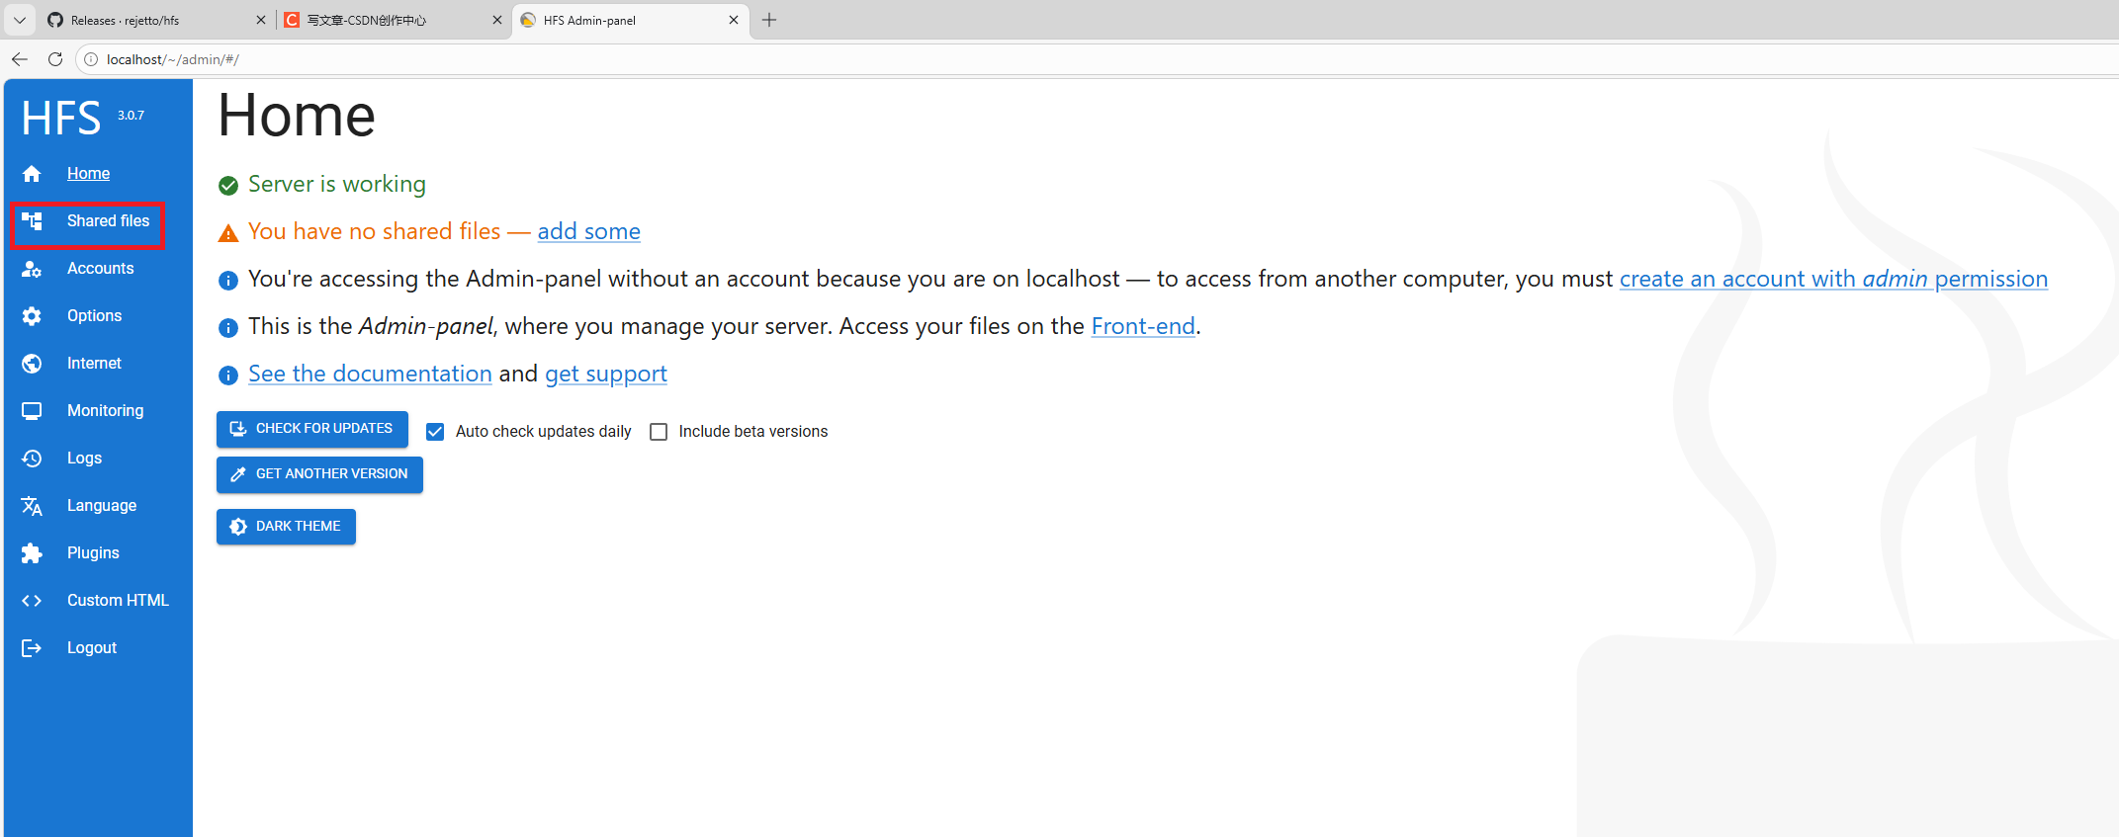Screen dimensions: 2119x837
Task: Click the Home house icon in sidebar
Action: pos(32,174)
